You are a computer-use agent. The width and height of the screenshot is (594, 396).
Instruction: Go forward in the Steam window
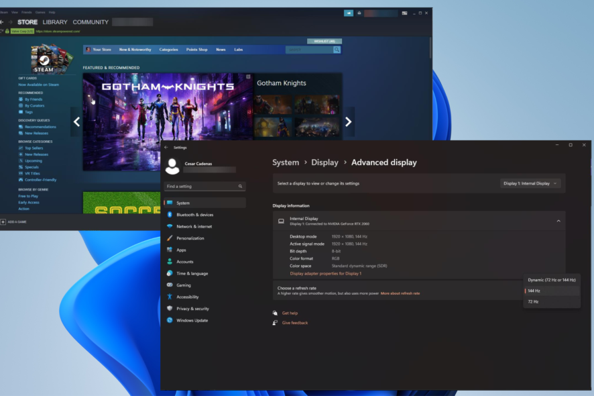11,22
